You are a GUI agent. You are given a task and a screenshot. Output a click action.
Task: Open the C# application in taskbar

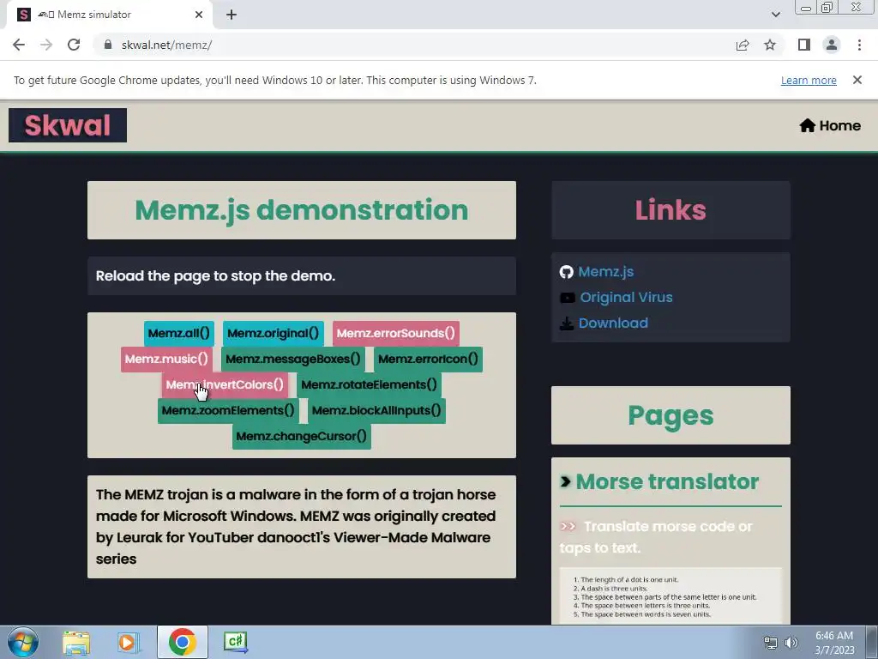[235, 642]
